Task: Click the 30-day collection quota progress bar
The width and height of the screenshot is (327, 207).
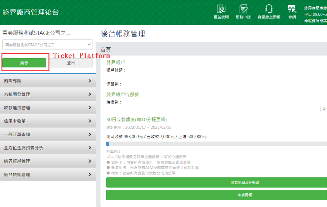Action: tap(216, 144)
